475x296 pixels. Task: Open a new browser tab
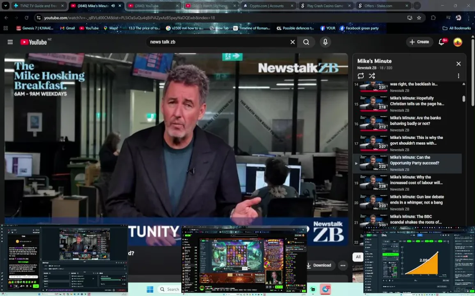417,6
